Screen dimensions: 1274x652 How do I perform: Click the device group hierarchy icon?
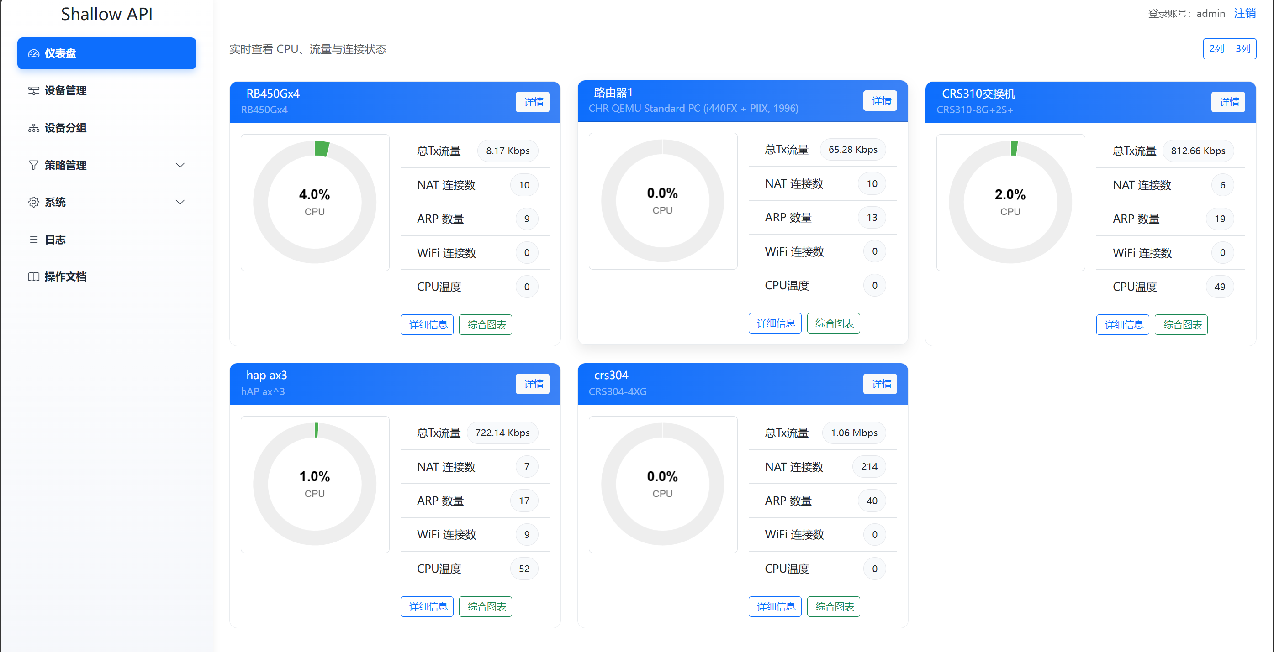(x=34, y=128)
